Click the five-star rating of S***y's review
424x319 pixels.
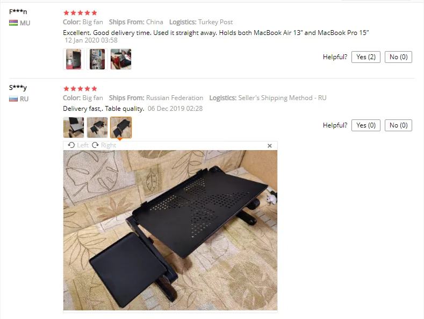click(x=80, y=89)
